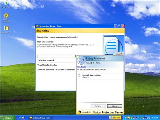Click the Fixing Problems double-arrow icon
Screen dimensions: 160x120
coord(81,60)
